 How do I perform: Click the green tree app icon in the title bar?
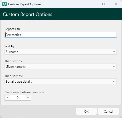point(4,4)
